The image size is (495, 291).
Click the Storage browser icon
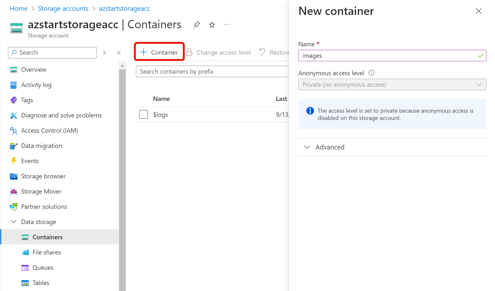[14, 176]
